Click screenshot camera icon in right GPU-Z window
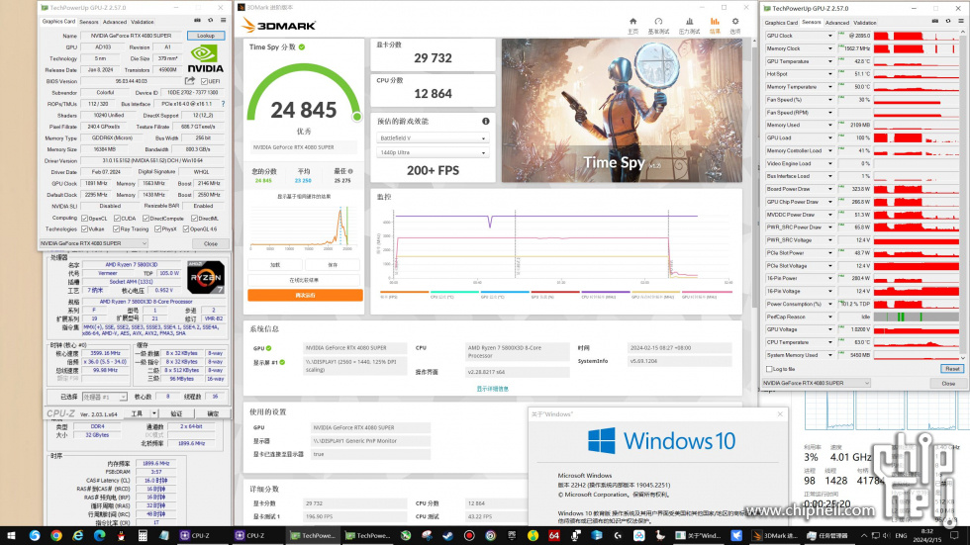Screen dimensions: 970x545 tap(934, 22)
